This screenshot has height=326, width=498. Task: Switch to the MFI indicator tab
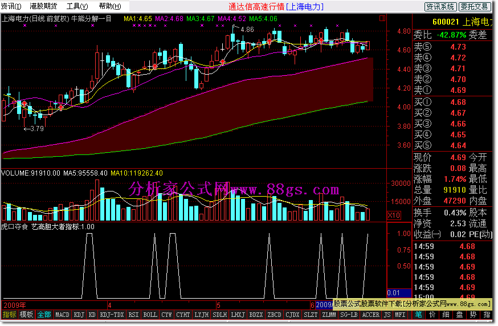400,315
